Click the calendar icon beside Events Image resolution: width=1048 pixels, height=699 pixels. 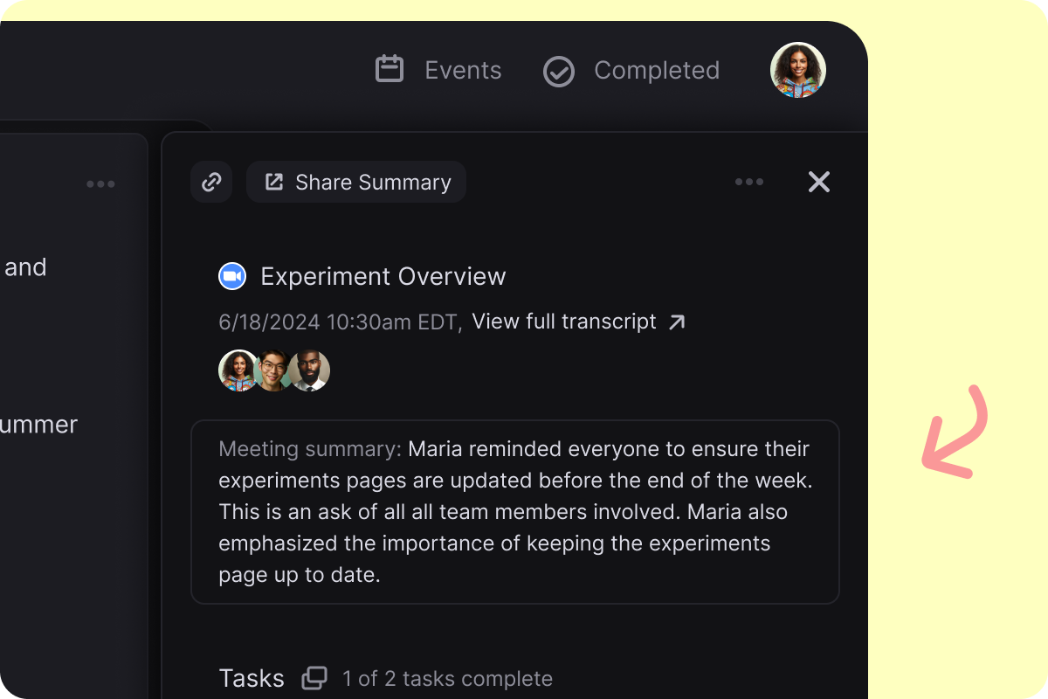(x=390, y=69)
